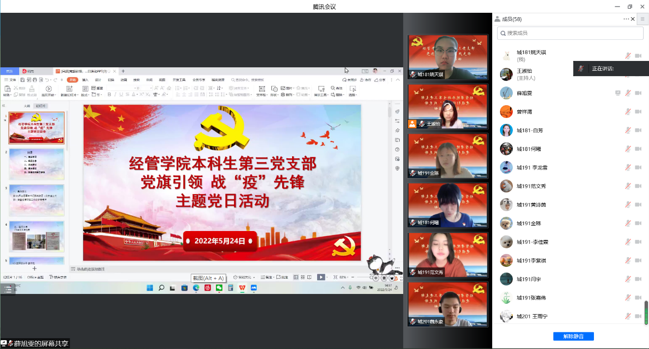
Task: Toggle muted microphone for 城191 李龙雪
Action: click(628, 168)
